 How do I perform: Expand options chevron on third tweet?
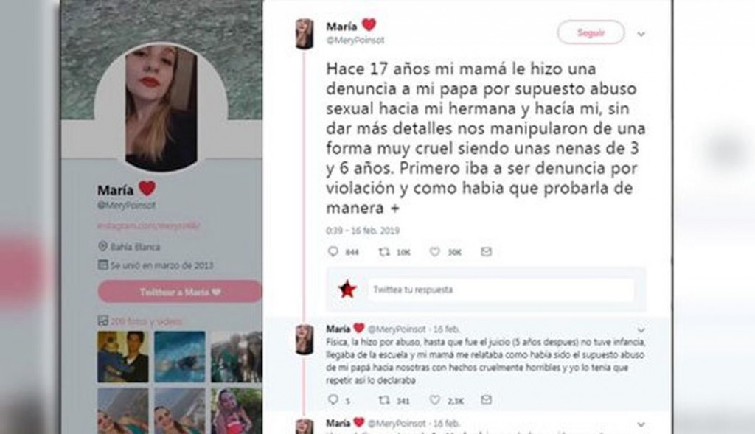click(641, 424)
